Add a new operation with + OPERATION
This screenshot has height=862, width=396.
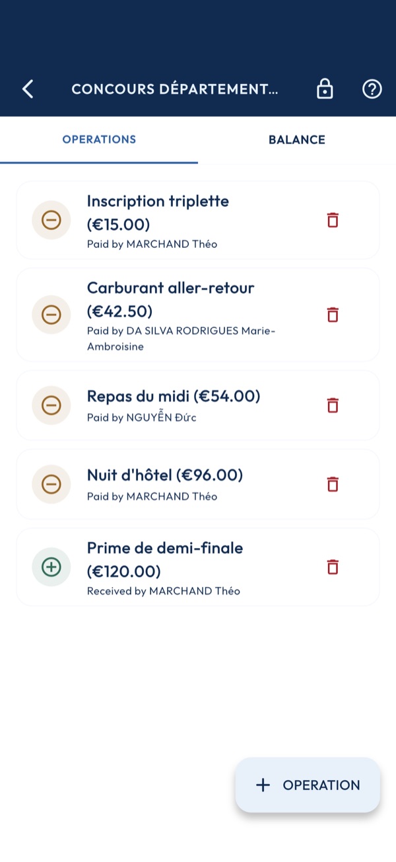point(308,785)
